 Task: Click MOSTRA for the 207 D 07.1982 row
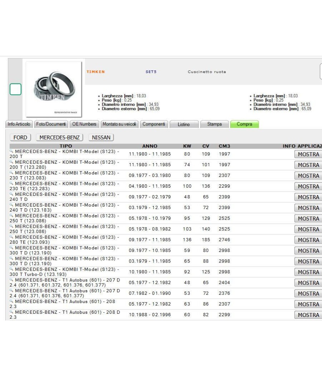click(308, 294)
